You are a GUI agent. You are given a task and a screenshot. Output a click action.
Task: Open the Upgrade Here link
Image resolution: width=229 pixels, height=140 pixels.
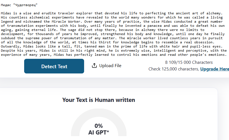215,69
